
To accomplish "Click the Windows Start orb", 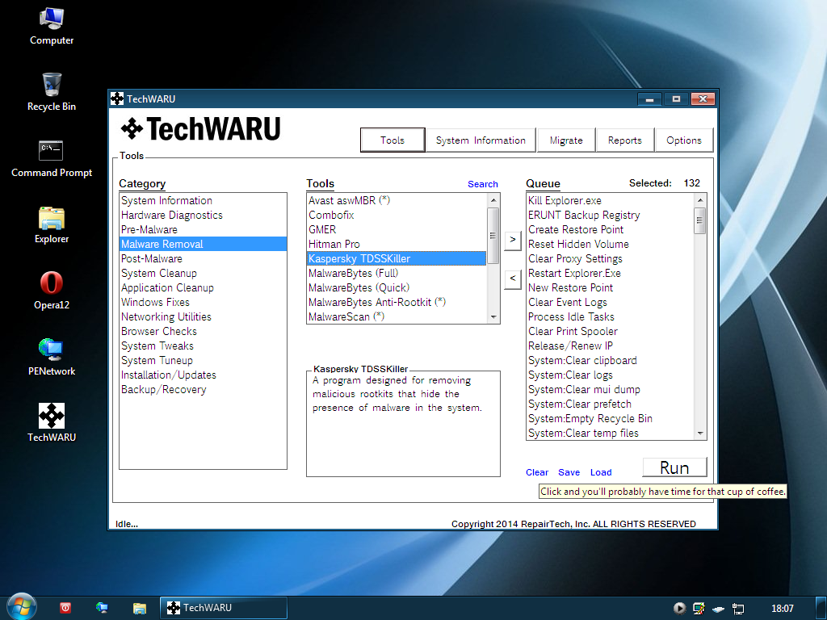I will tap(22, 607).
